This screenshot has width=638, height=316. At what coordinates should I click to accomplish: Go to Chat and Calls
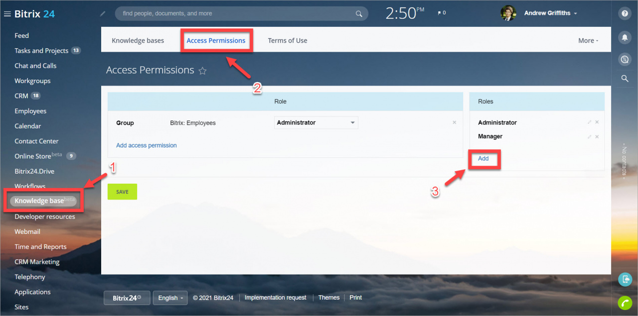35,66
